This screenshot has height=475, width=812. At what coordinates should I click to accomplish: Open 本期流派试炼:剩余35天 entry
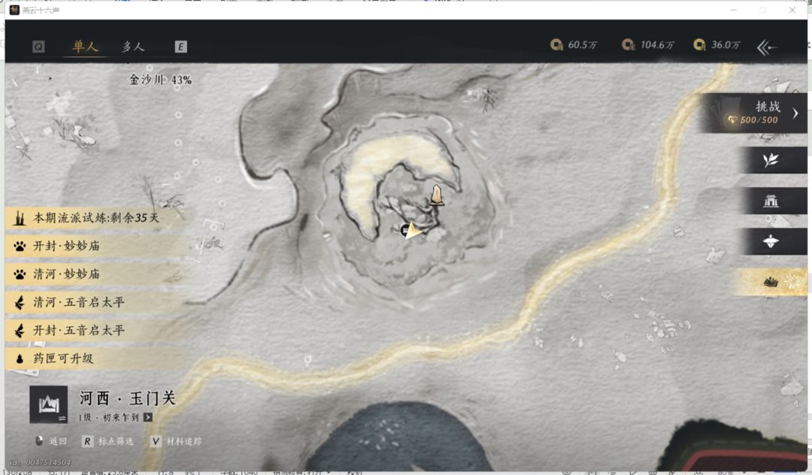coord(95,218)
